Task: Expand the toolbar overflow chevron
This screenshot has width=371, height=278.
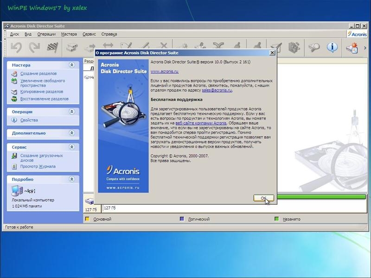Action: (365, 48)
